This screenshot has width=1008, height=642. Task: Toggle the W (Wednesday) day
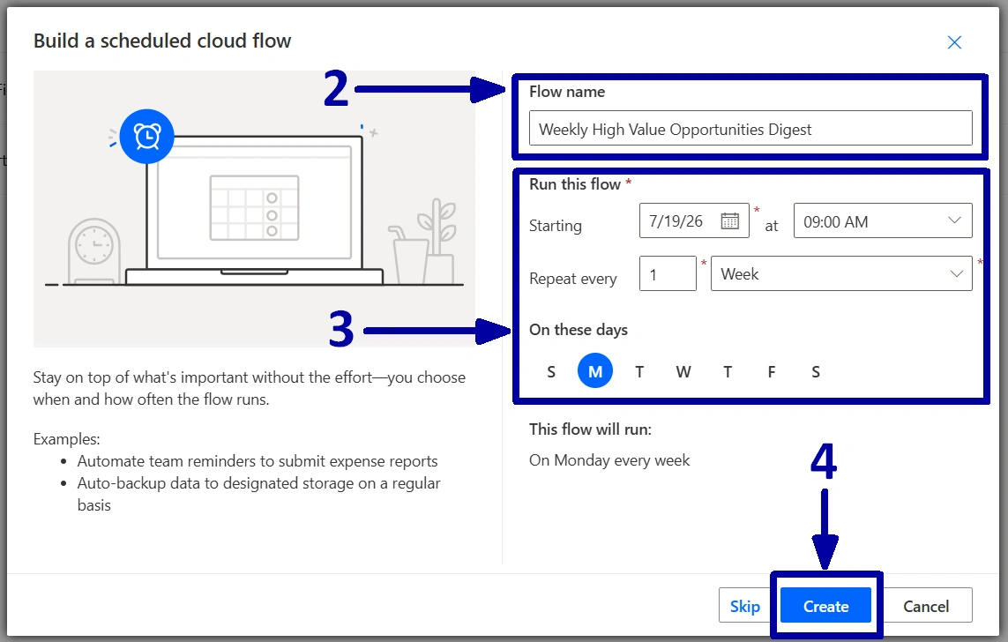click(683, 371)
